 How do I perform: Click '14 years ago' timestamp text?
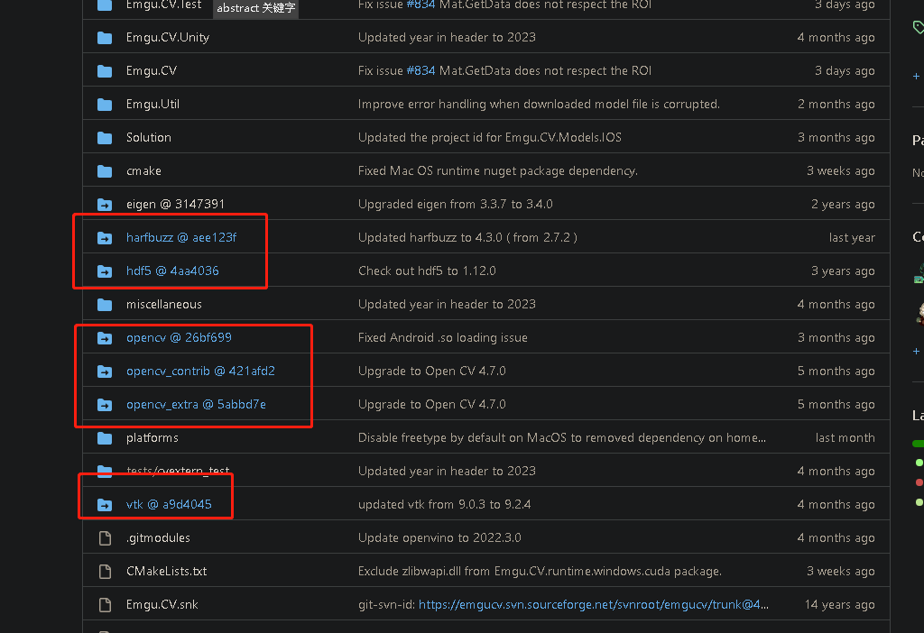pyautogui.click(x=840, y=605)
